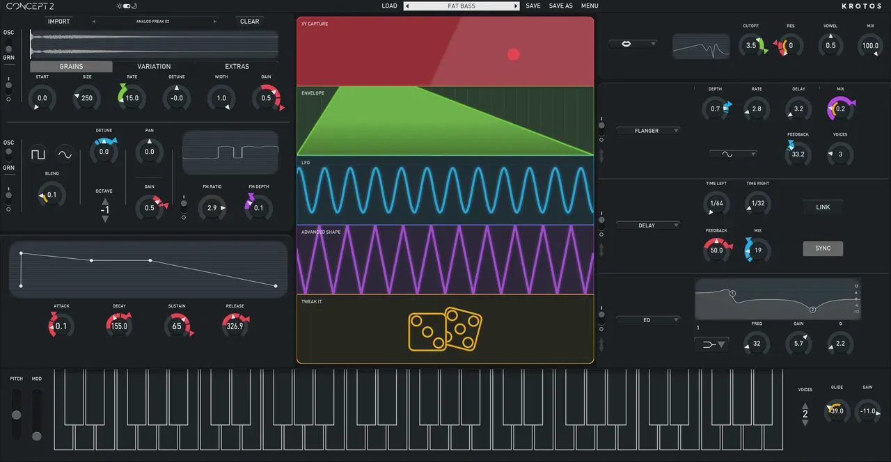Click the Load button
891x462 pixels.
(390, 6)
